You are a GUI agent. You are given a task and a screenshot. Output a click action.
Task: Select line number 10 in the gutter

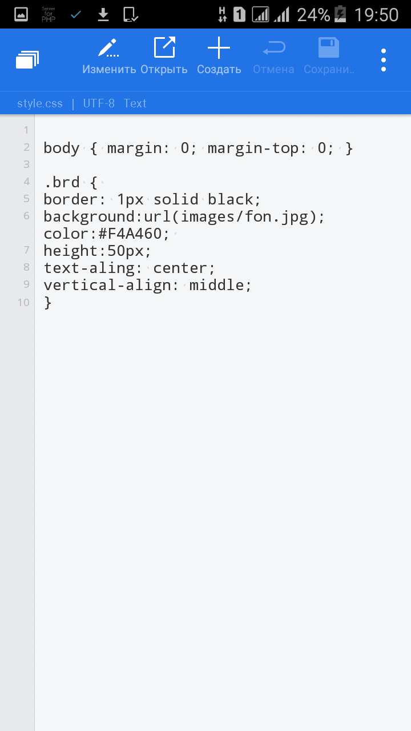[x=23, y=302]
